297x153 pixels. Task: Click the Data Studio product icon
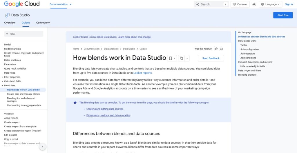(7, 15)
